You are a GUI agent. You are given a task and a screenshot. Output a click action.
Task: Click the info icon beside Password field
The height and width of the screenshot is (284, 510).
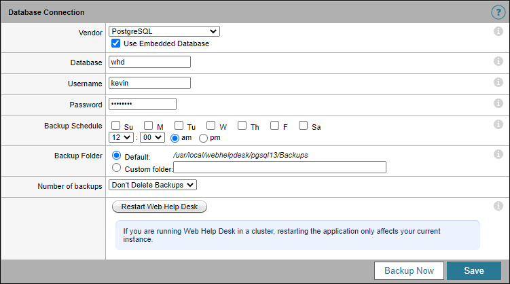(498, 104)
